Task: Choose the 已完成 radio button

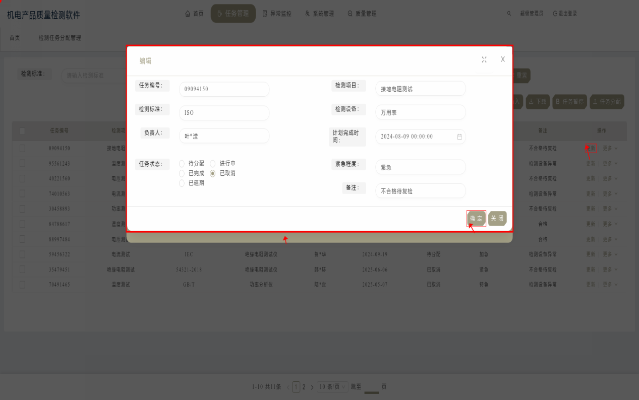Action: [182, 173]
